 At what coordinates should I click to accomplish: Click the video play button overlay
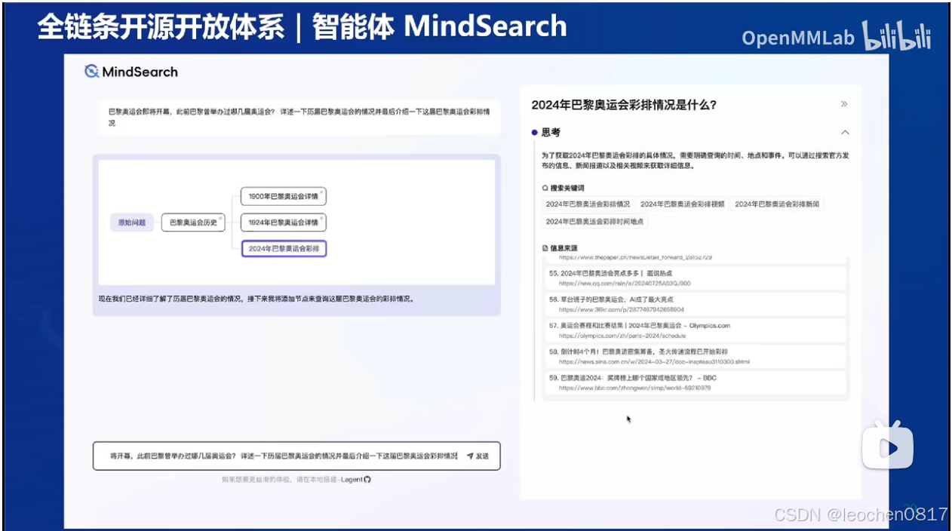coord(889,448)
